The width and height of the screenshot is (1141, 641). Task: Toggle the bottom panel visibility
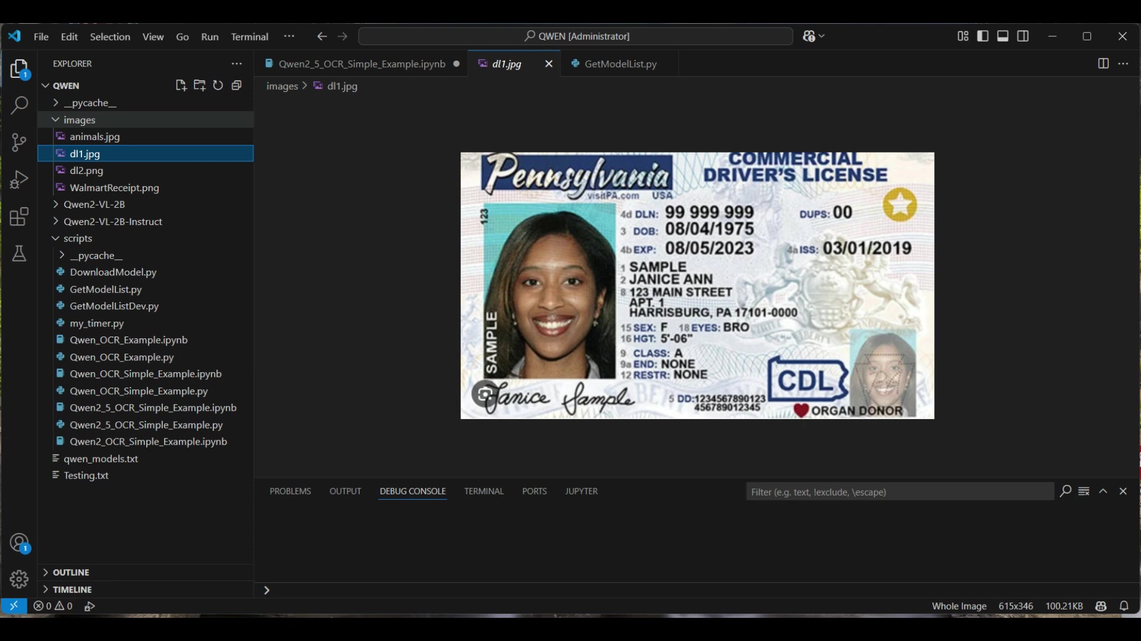(1003, 36)
